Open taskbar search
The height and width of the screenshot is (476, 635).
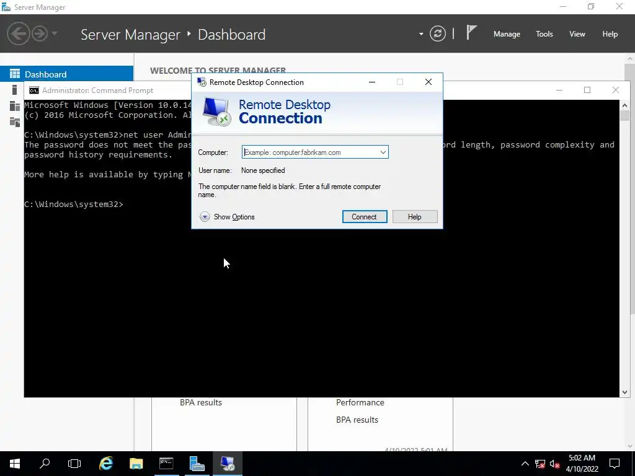[x=45, y=464]
